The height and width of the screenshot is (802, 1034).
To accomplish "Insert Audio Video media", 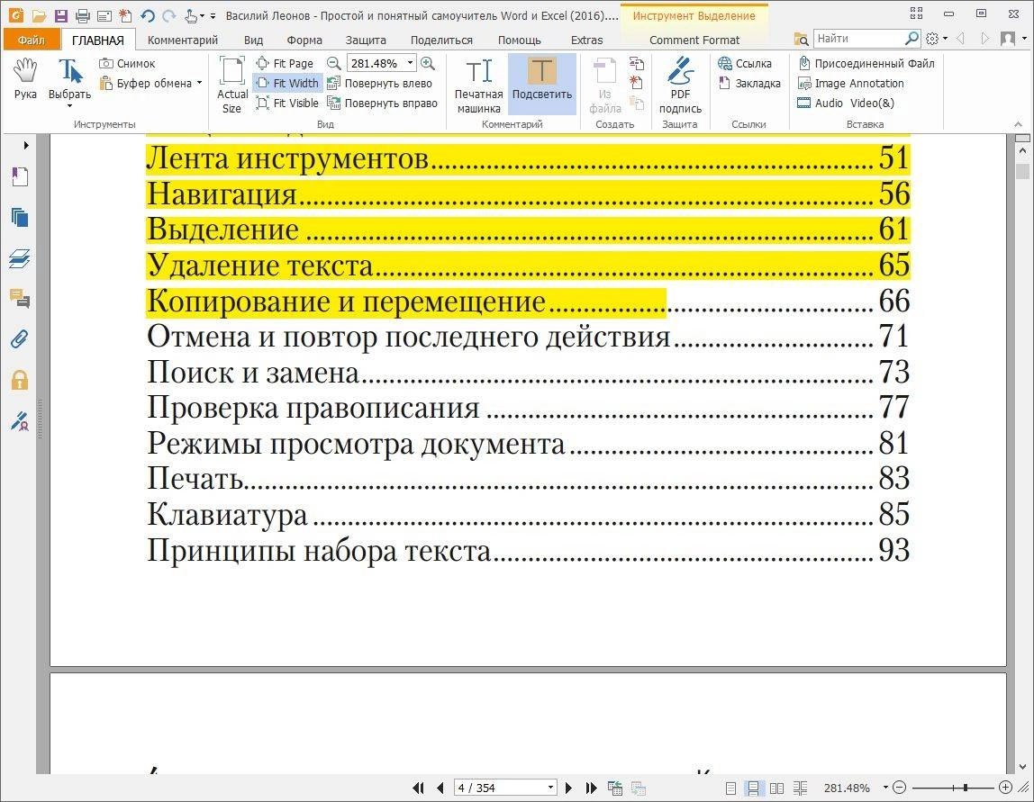I will 846,103.
